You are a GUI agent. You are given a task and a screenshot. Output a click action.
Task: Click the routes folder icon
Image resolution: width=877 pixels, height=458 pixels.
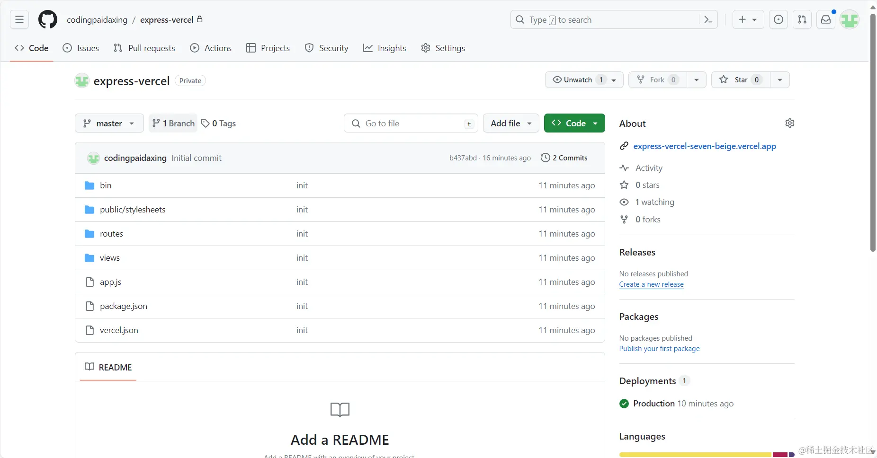pyautogui.click(x=89, y=234)
